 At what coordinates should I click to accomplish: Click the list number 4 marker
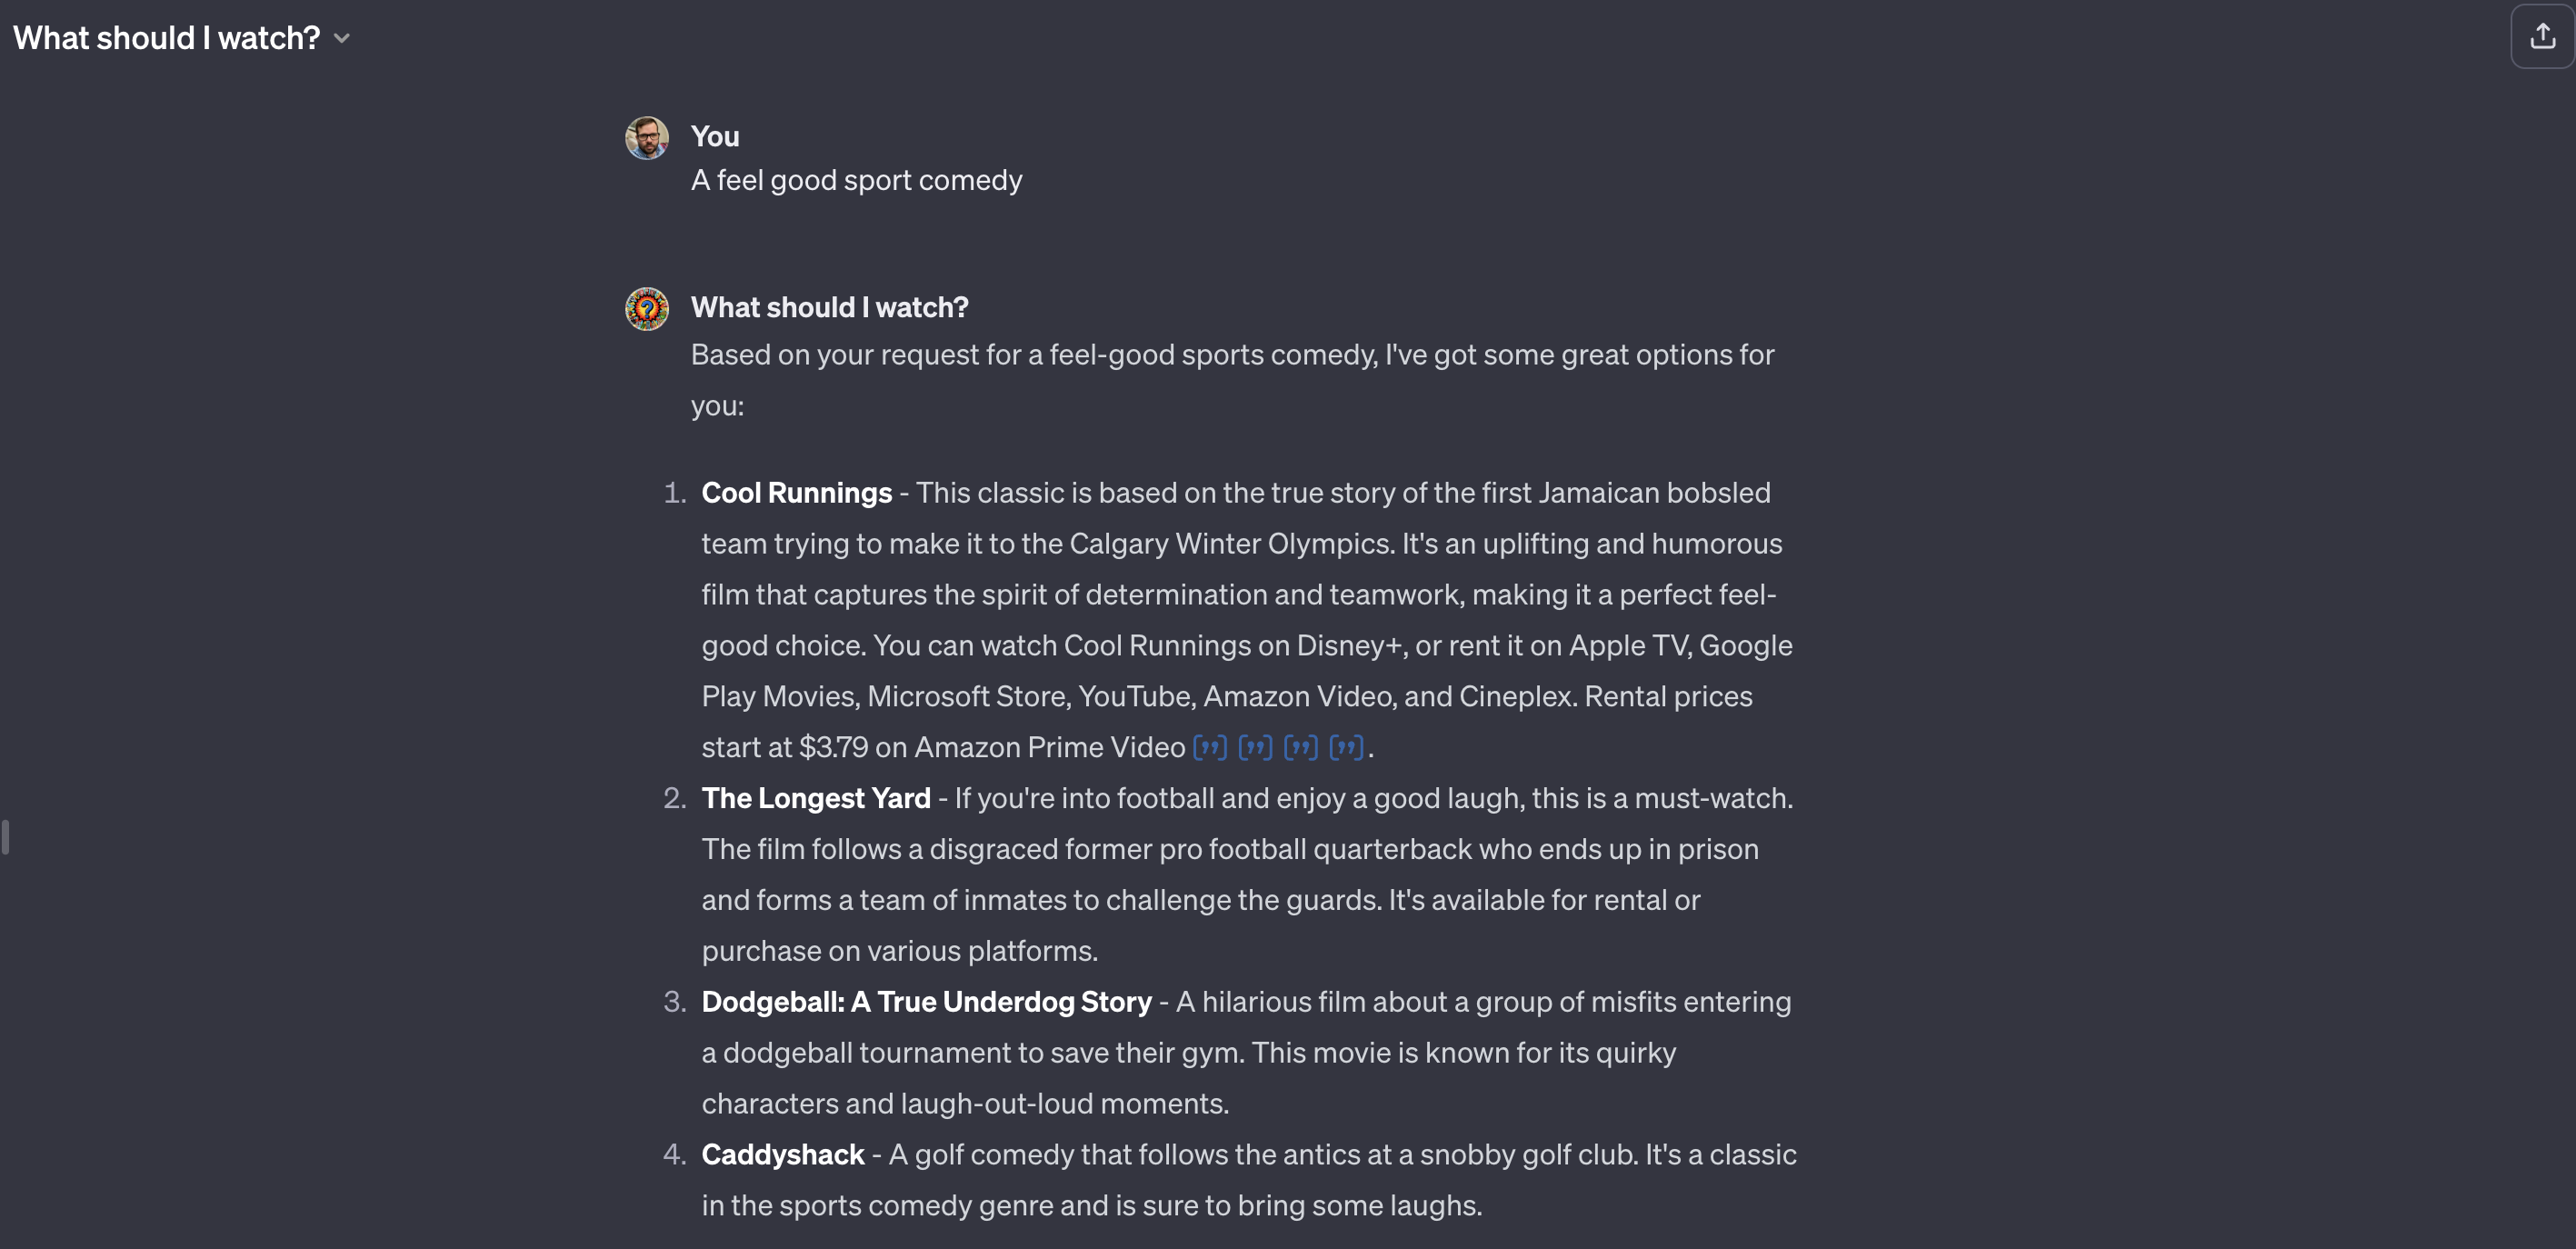(675, 1155)
